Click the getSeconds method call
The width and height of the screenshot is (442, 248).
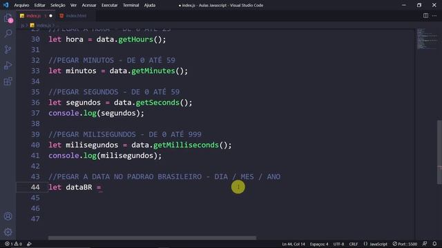(157, 103)
